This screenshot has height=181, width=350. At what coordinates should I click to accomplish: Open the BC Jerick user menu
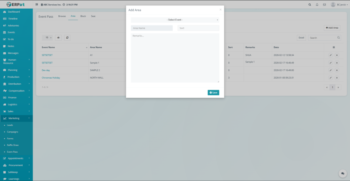coord(339,4)
